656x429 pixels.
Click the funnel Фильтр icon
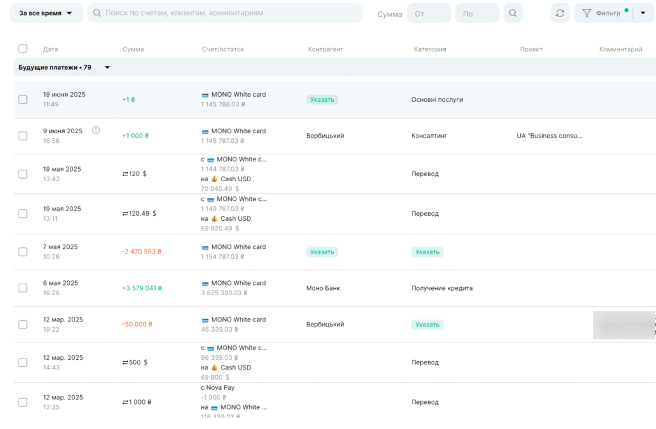586,13
